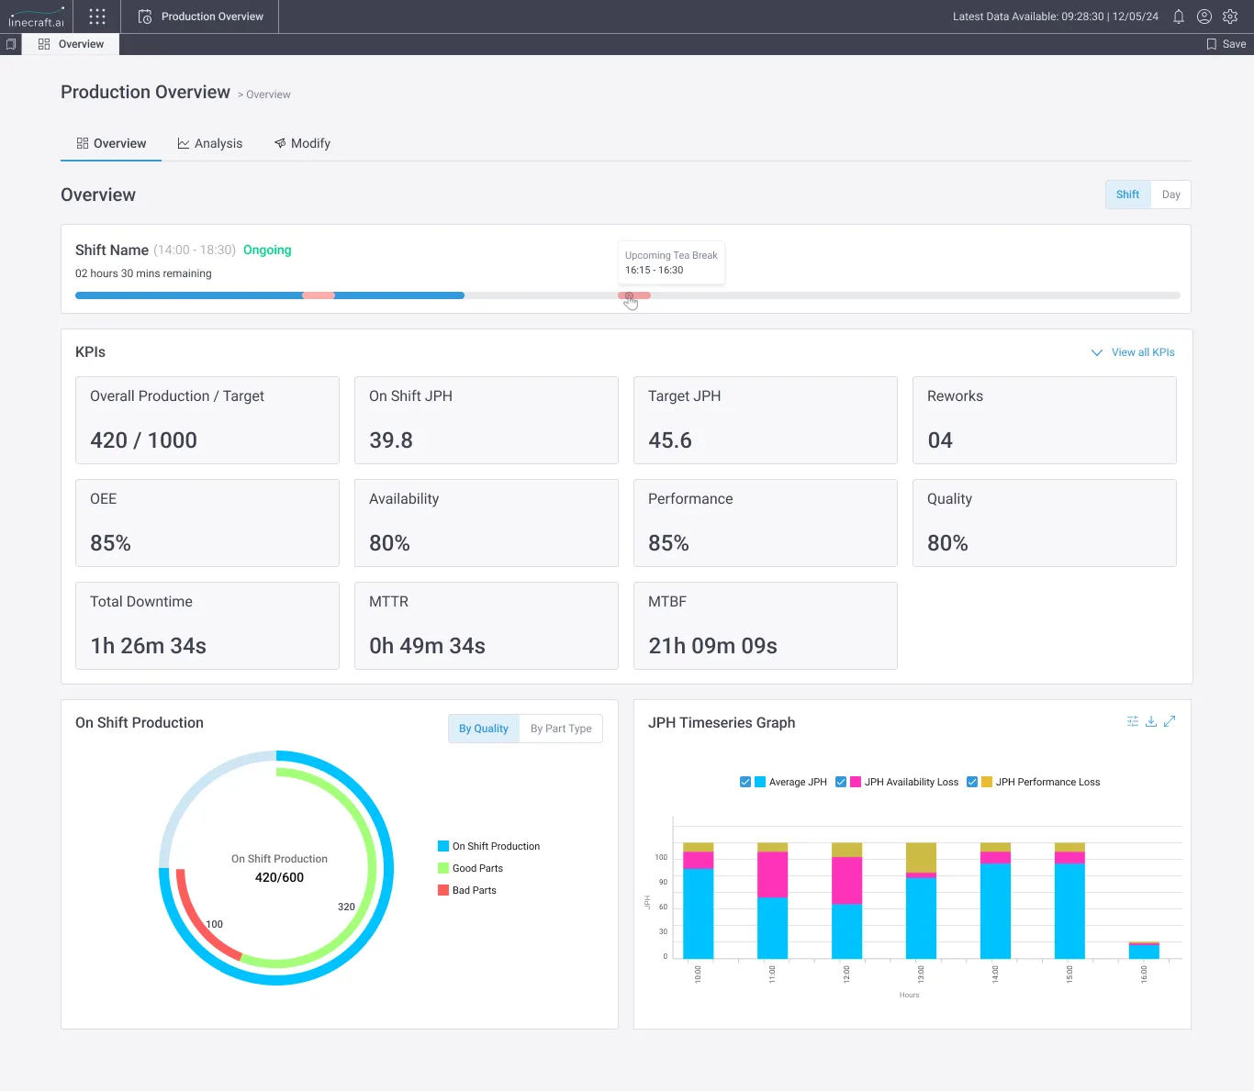
Task: Click the Bad Parts legend swatch
Action: point(443,890)
